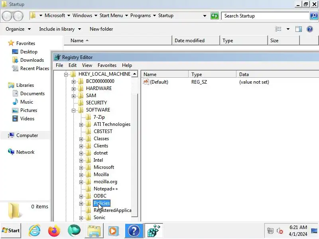This screenshot has width=319, height=239.
Task: Open Pictures library
Action: (28, 110)
